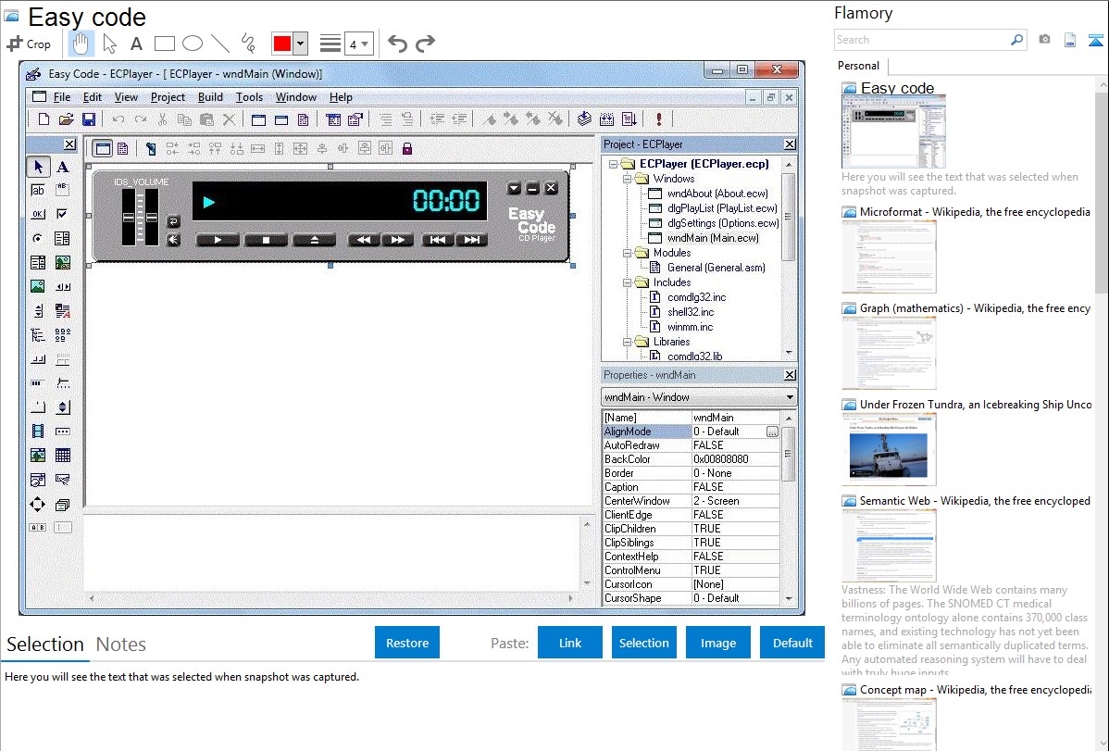This screenshot has width=1109, height=751.
Task: Take a snapshot with camera icon
Action: click(1044, 40)
